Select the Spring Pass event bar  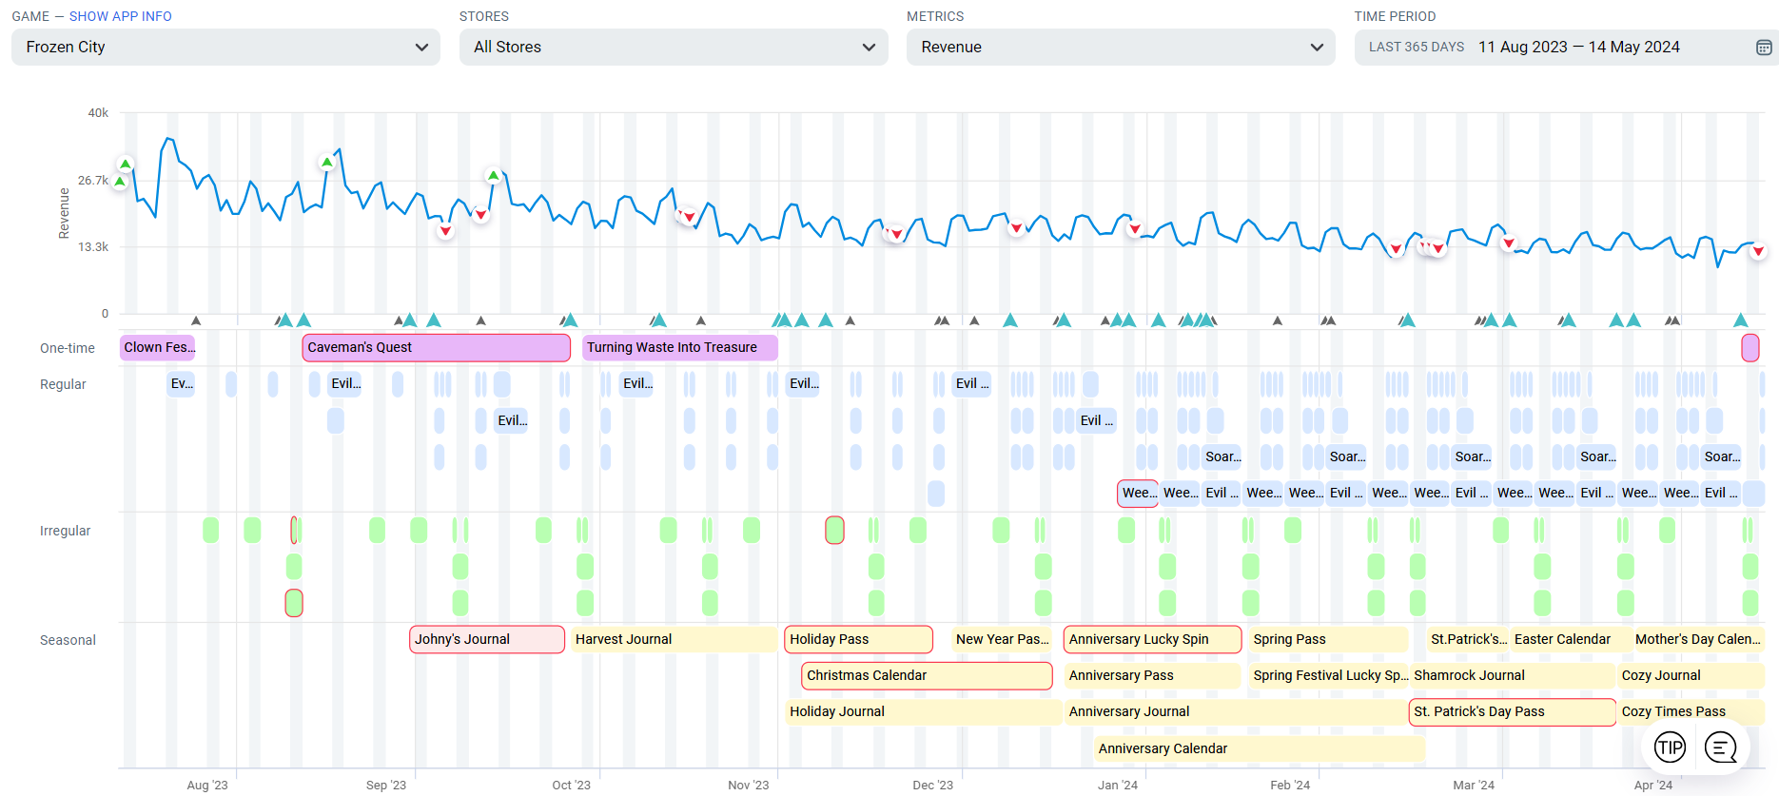click(x=1328, y=639)
